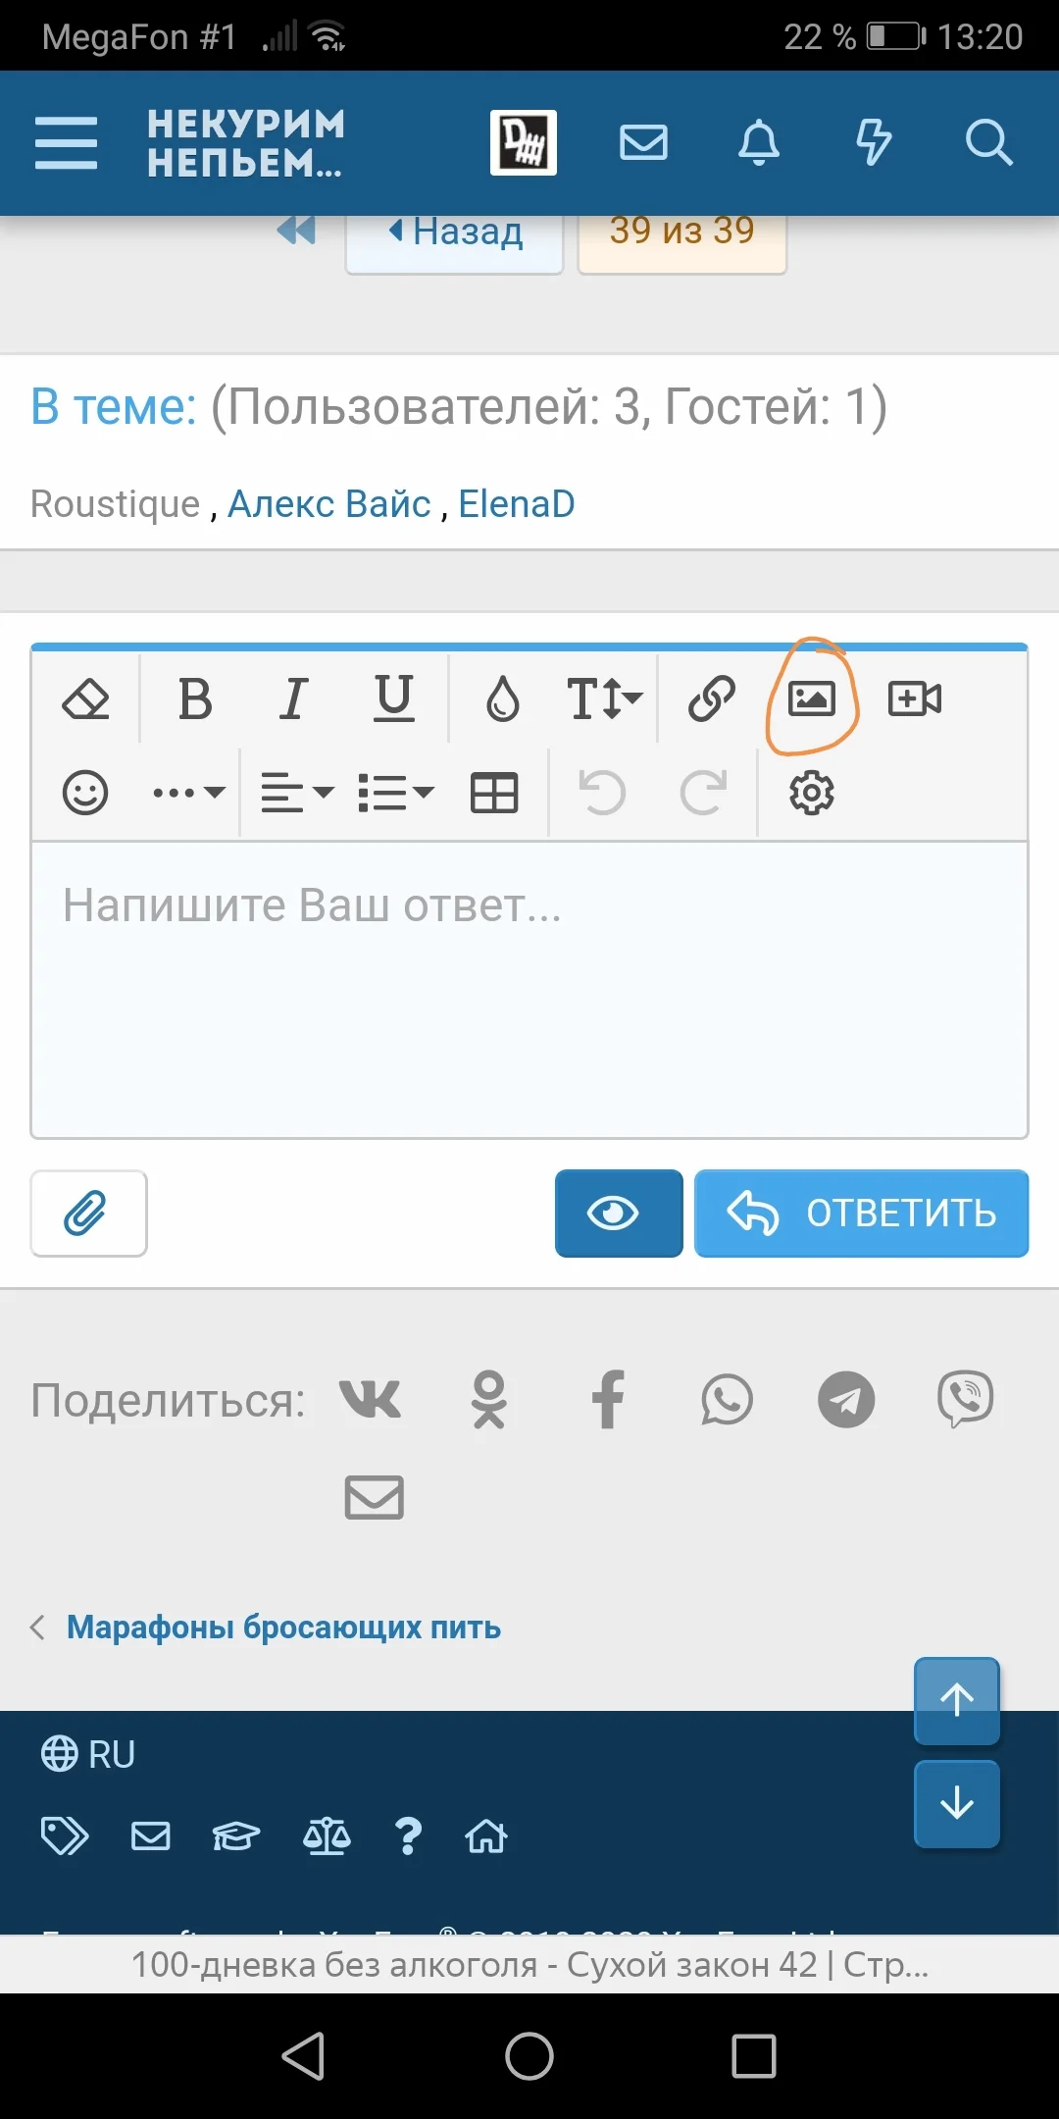Viewport: 1059px width, 2119px height.
Task: Tap Android recent apps button
Action: pos(754,2055)
